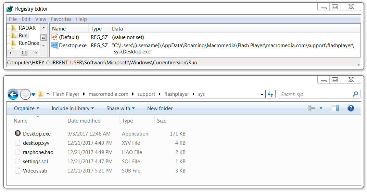Select the RunOnce registry key
The image size is (367, 192).
click(29, 43)
